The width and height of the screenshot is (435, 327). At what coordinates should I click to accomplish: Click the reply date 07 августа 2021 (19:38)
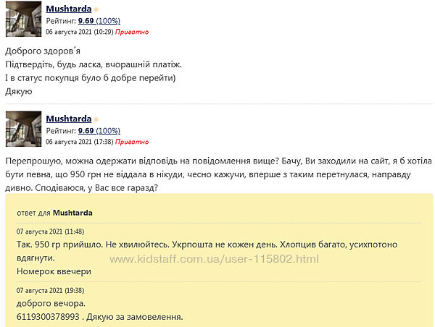(x=50, y=290)
